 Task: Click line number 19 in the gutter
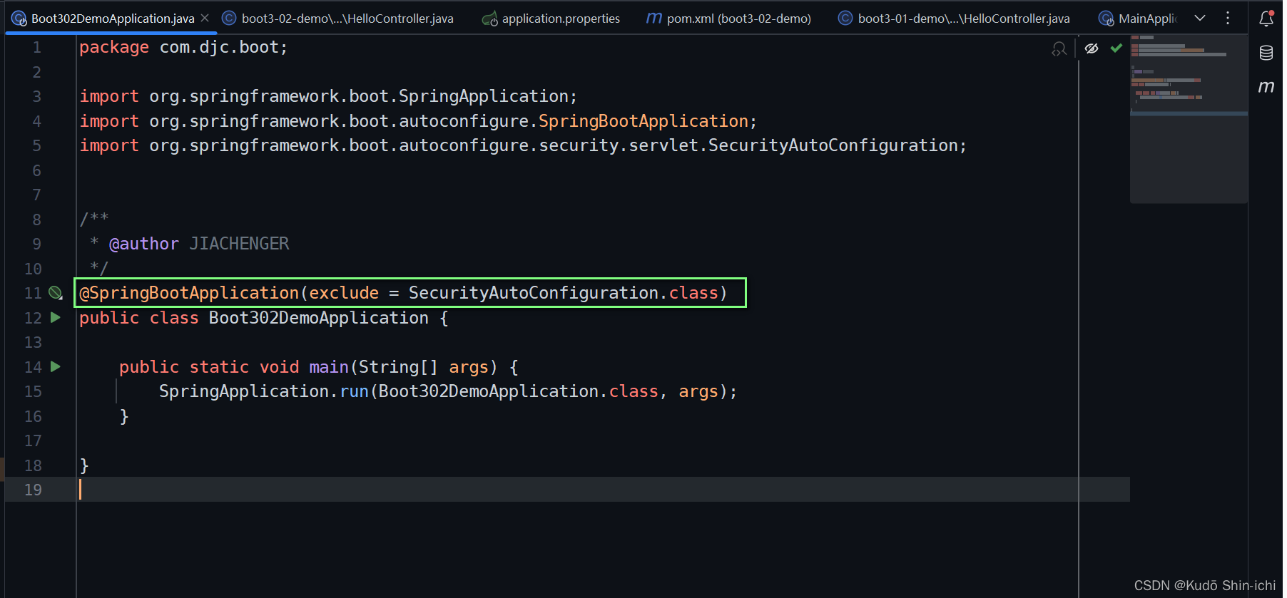tap(33, 490)
